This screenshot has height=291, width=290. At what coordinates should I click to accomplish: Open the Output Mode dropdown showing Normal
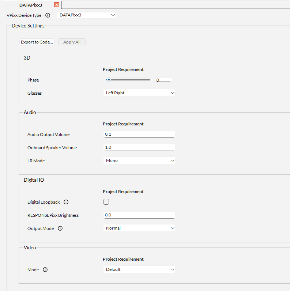click(x=139, y=228)
